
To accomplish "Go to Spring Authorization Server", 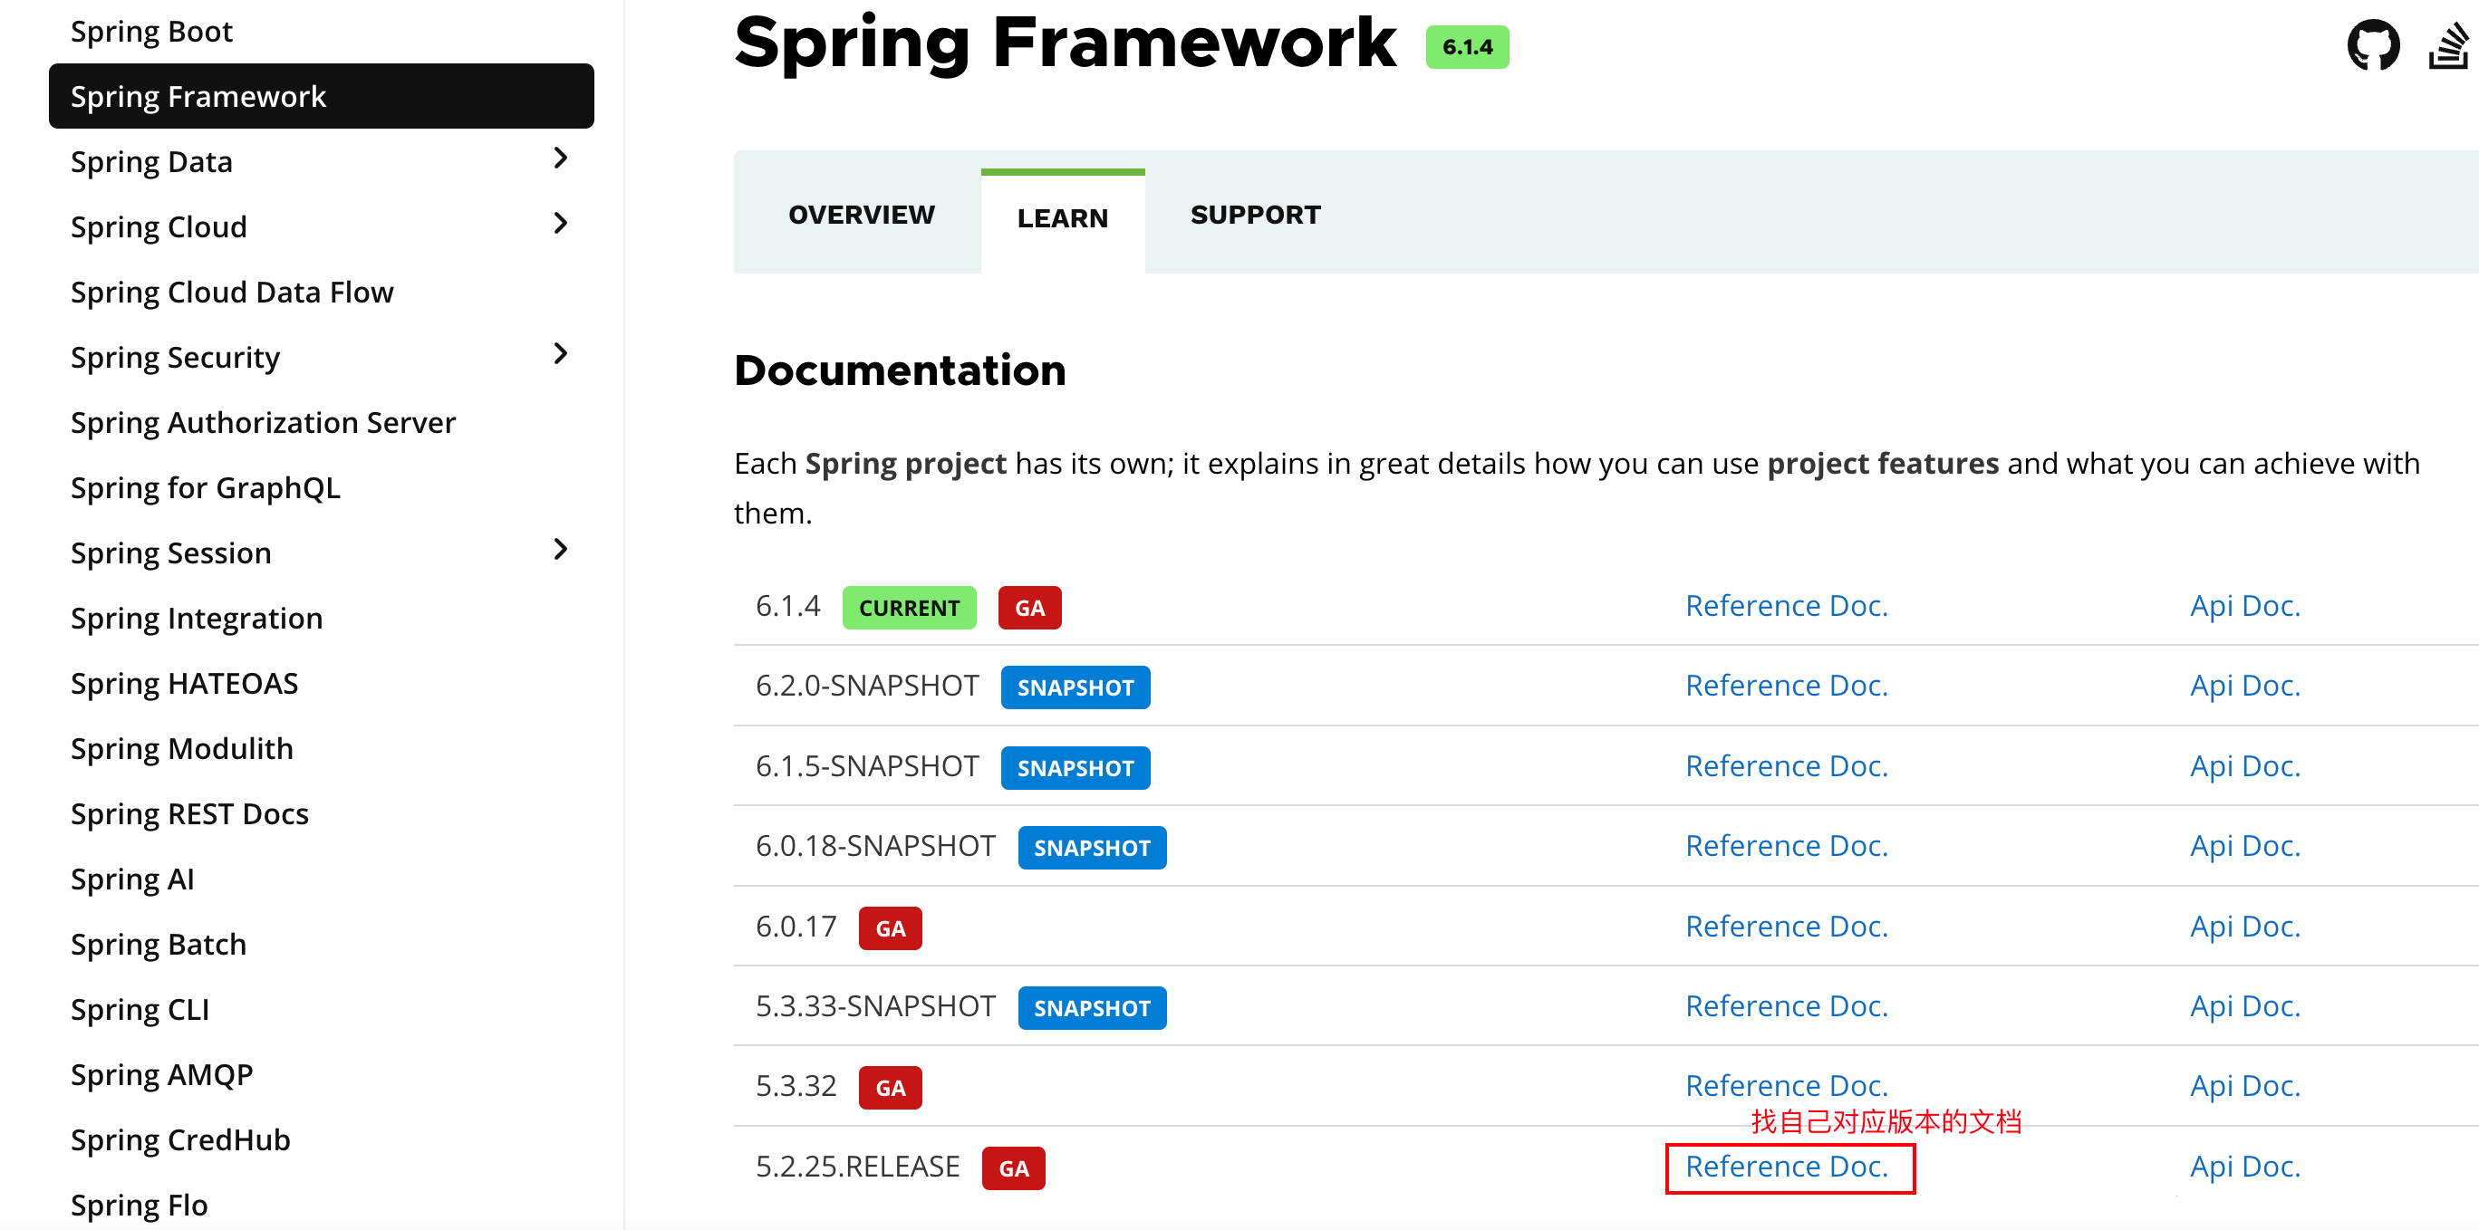I will click(263, 423).
